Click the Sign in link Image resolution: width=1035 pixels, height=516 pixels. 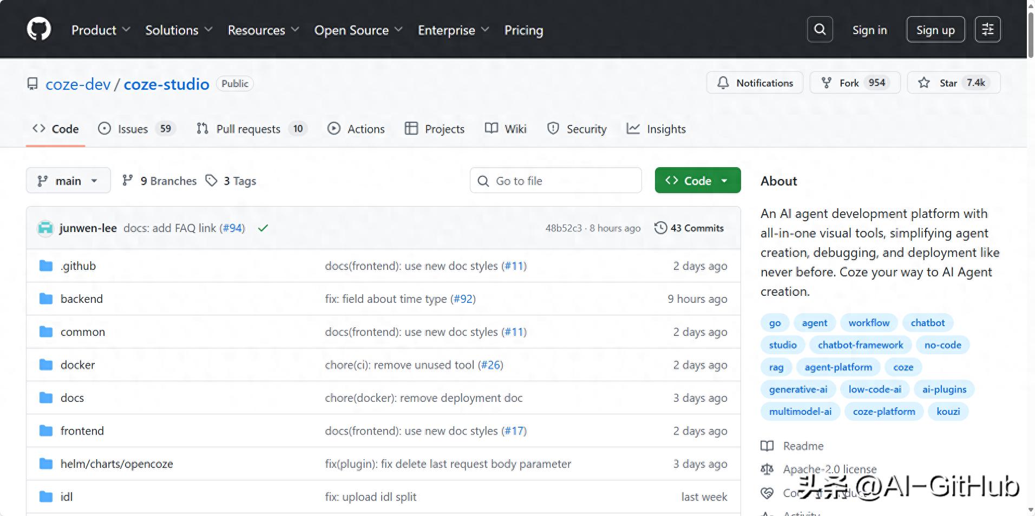click(x=869, y=30)
